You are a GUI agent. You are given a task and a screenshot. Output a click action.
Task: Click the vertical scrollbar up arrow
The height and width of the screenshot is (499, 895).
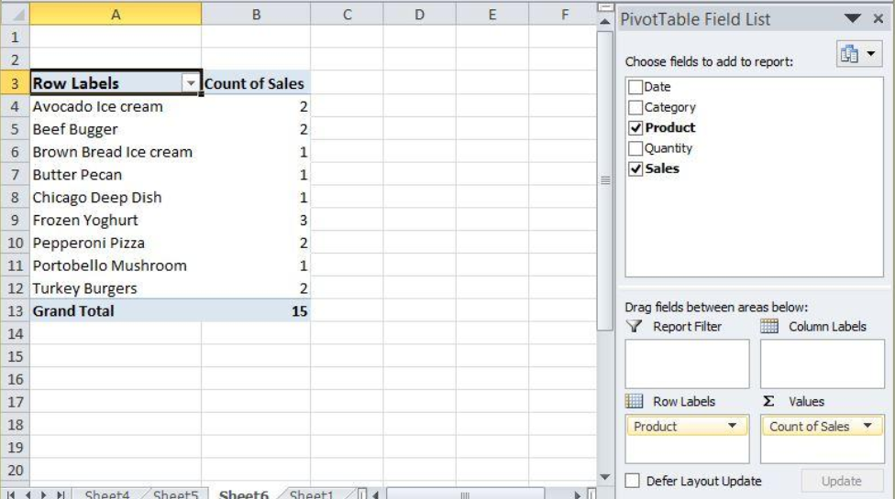pyautogui.click(x=604, y=21)
